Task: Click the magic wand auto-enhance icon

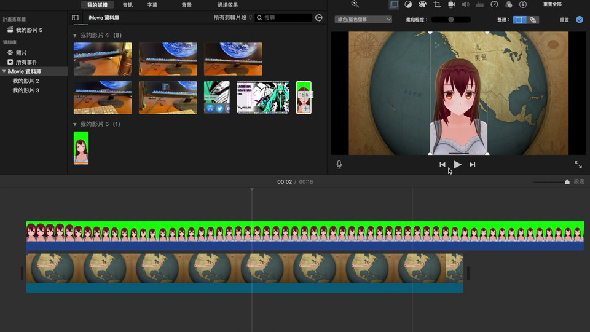Action: 355,4
